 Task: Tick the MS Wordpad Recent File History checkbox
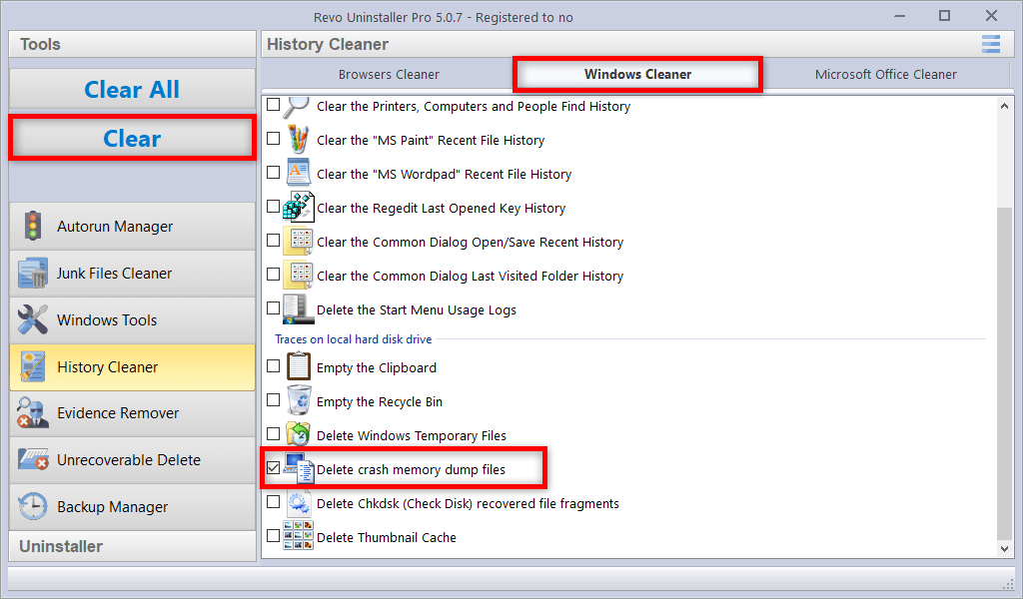click(x=274, y=172)
